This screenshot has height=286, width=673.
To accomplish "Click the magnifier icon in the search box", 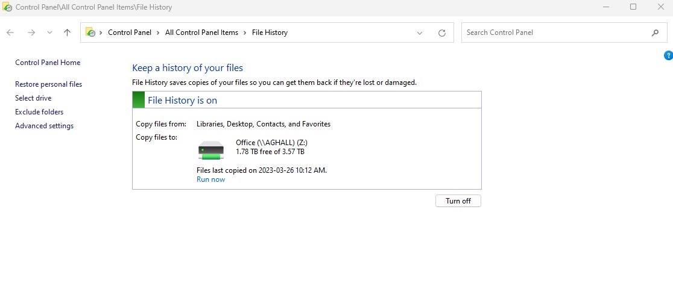I will pyautogui.click(x=655, y=33).
